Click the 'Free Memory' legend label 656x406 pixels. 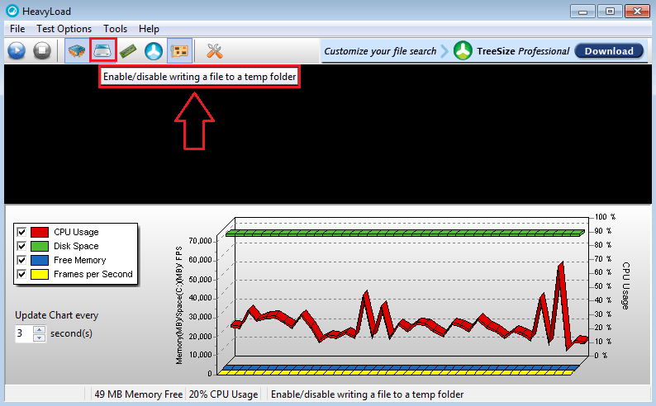[x=80, y=260]
